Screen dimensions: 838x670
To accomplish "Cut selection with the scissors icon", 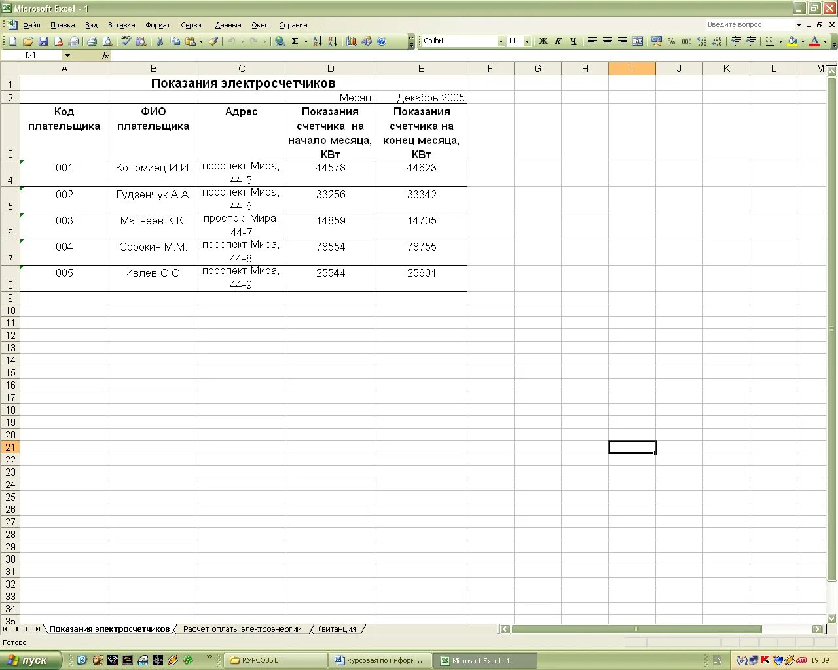I will (x=160, y=41).
